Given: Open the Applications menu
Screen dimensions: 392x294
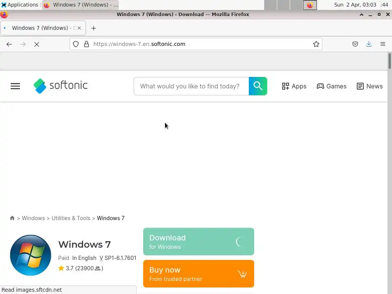Looking at the screenshot, I should coord(21,5).
